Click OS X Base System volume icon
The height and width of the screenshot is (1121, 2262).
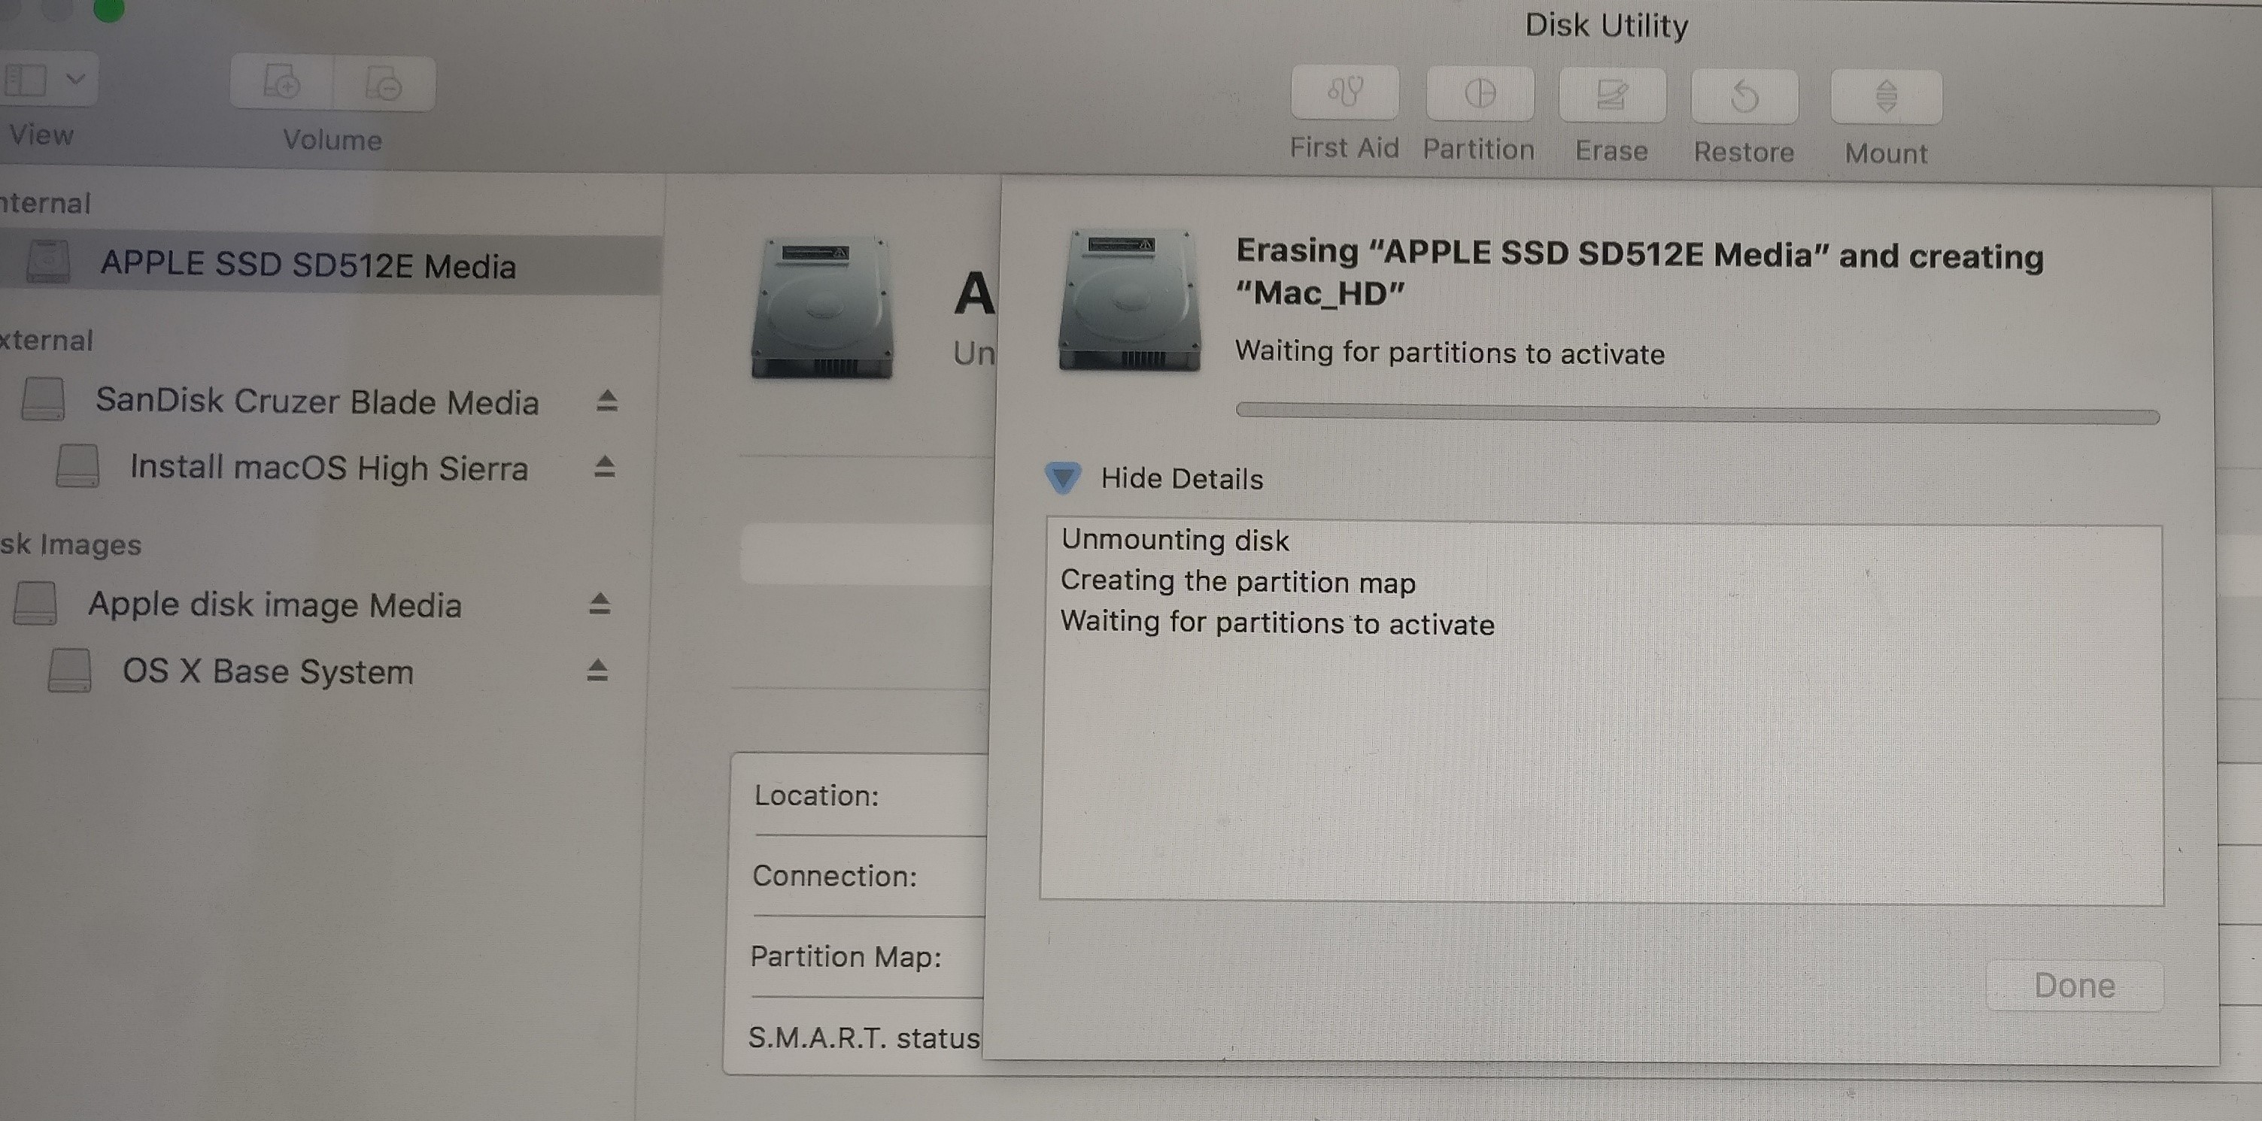click(x=69, y=670)
